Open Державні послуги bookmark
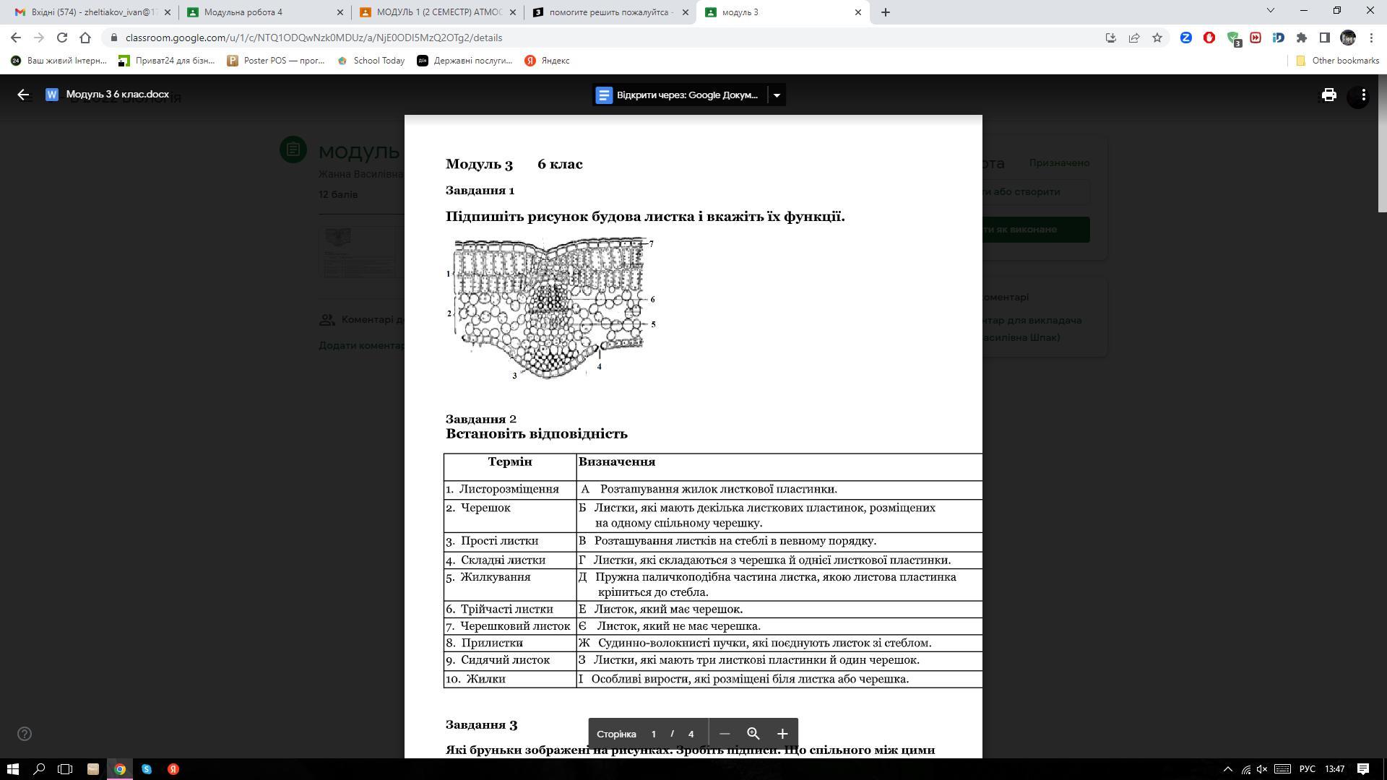Image resolution: width=1387 pixels, height=780 pixels. [465, 61]
